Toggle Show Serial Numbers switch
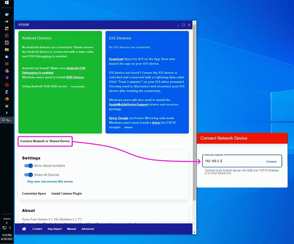 coord(28,166)
